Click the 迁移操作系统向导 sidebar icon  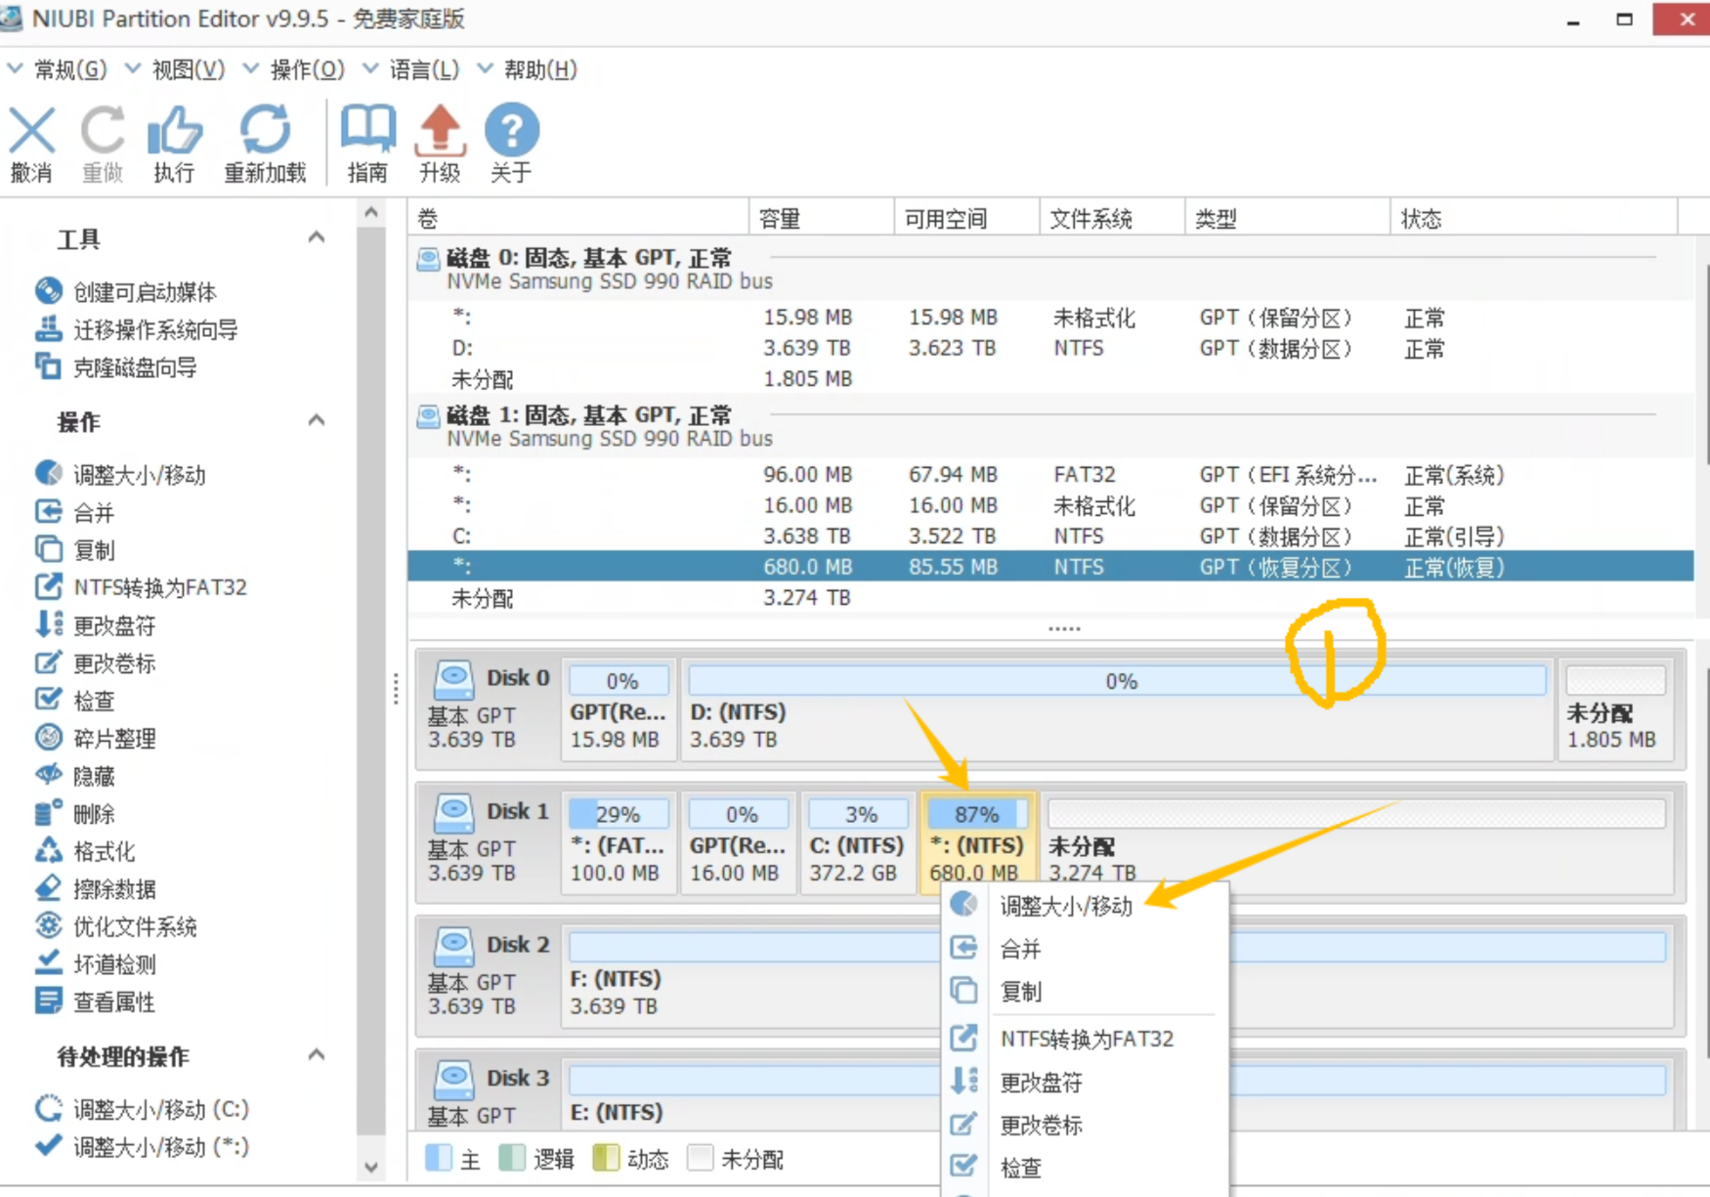[x=48, y=328]
